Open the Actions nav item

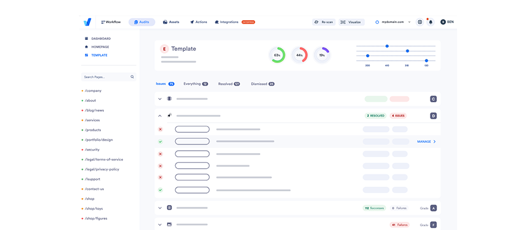click(x=199, y=22)
